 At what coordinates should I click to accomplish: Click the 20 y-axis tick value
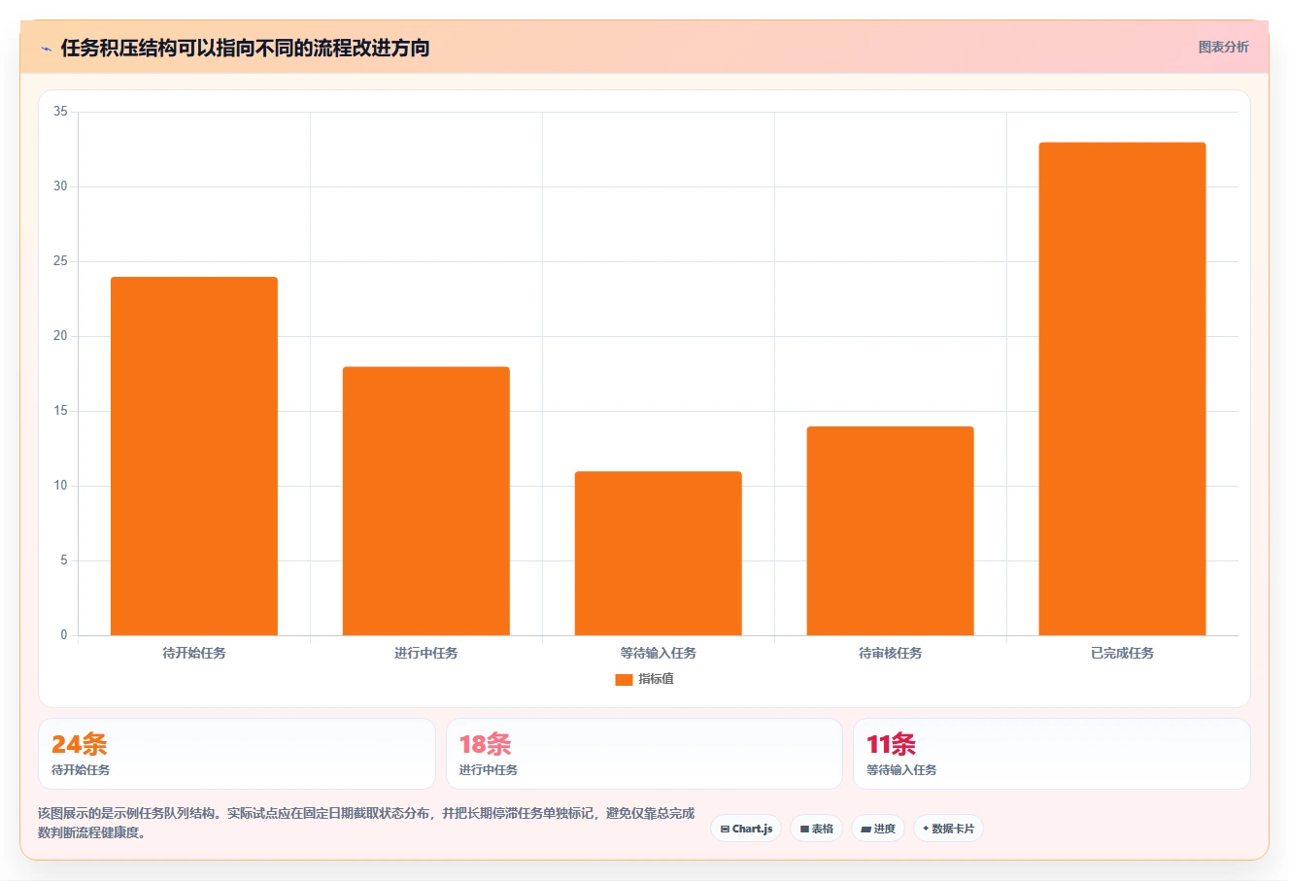60,336
